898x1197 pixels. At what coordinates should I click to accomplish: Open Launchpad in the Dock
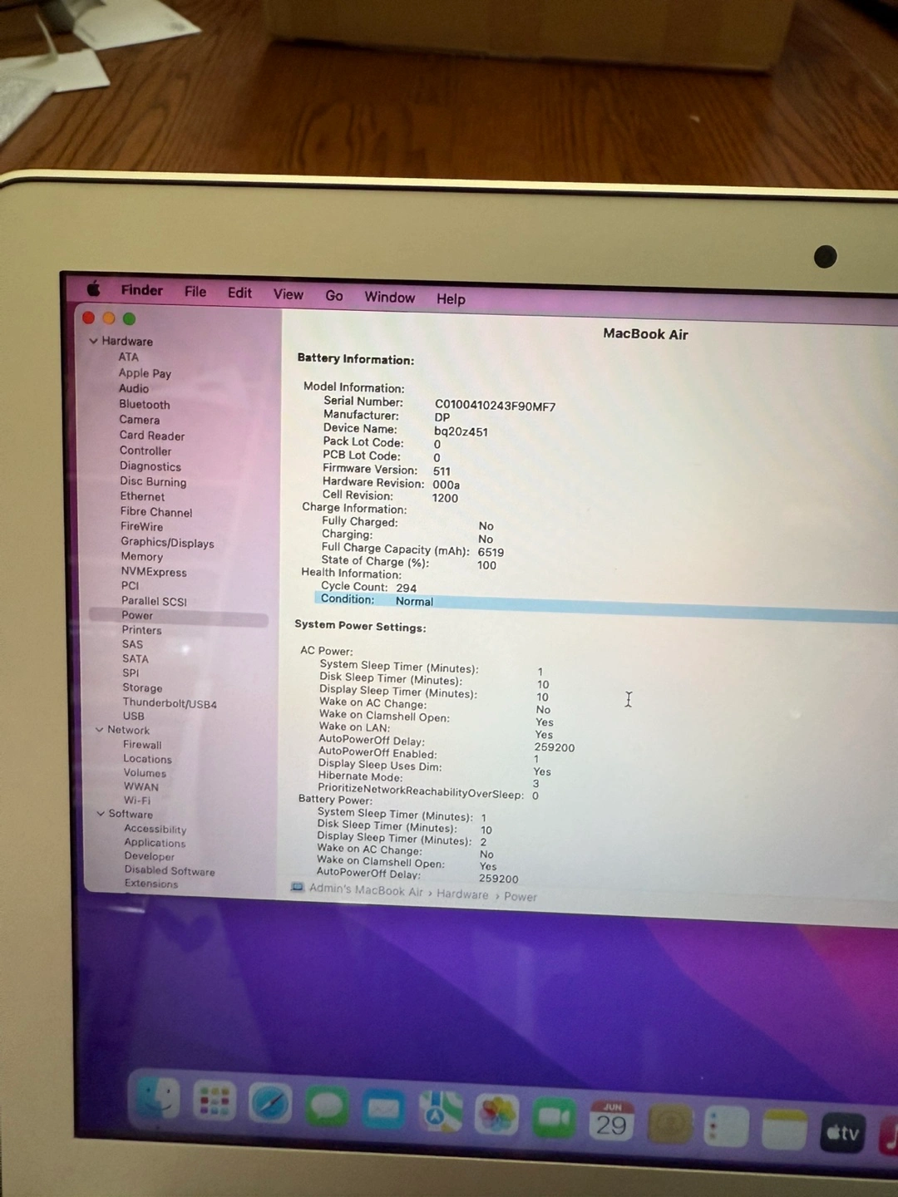(215, 1101)
